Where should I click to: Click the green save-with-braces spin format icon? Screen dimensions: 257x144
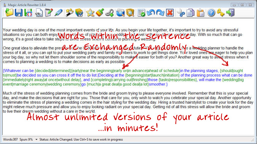coord(28,13)
